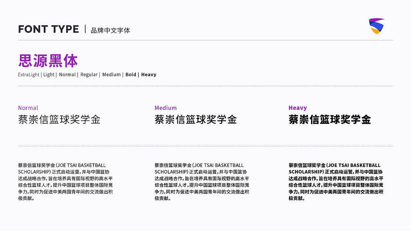The height and width of the screenshot is (231, 411).
Task: Click 蔡崇信篮球奖学金 sample under Medium
Action: point(196,120)
